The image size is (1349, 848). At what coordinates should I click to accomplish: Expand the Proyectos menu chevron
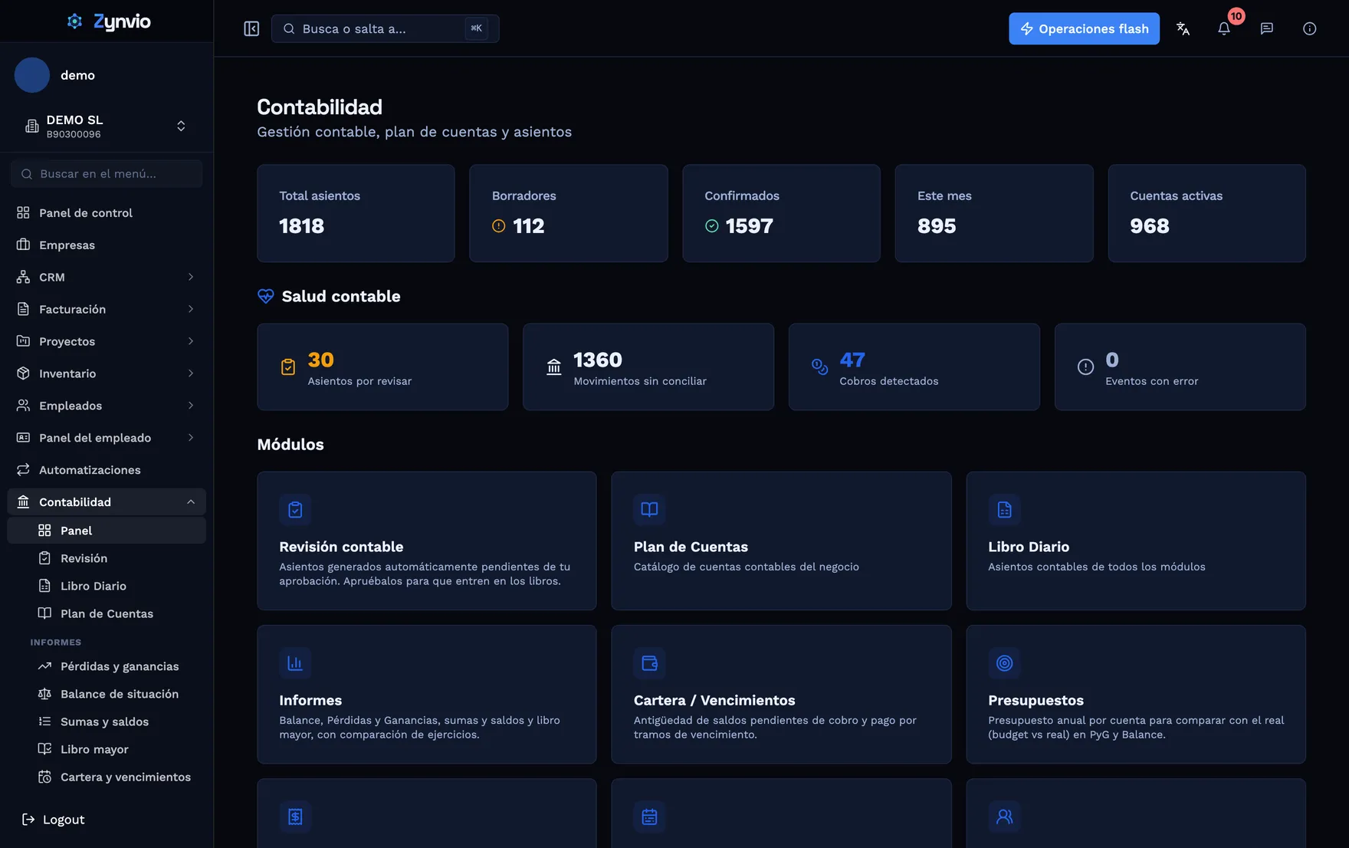(191, 341)
